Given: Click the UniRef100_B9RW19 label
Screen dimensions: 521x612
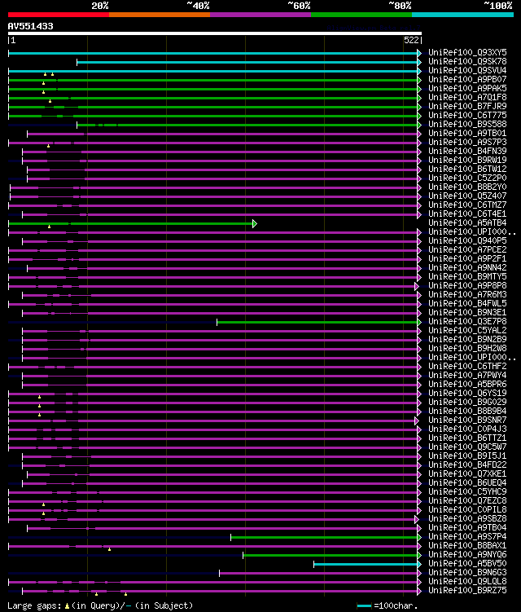Looking at the screenshot, I should [x=467, y=160].
